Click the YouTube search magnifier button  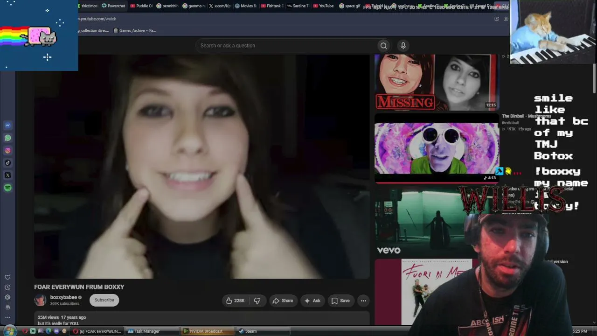point(383,46)
